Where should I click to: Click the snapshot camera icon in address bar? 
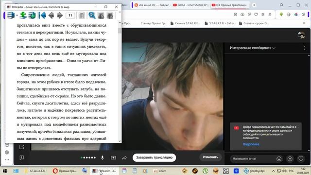242,14
